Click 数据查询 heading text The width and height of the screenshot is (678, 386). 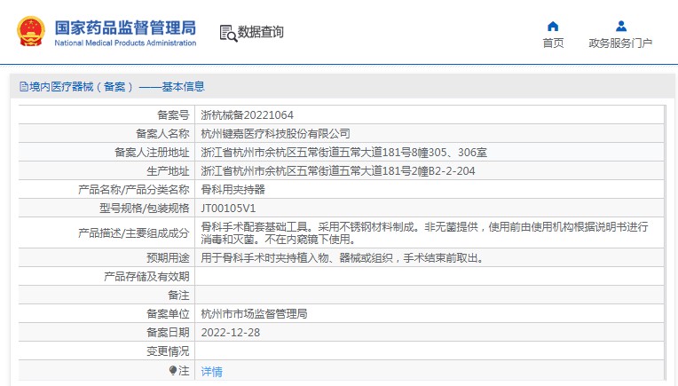click(x=261, y=32)
